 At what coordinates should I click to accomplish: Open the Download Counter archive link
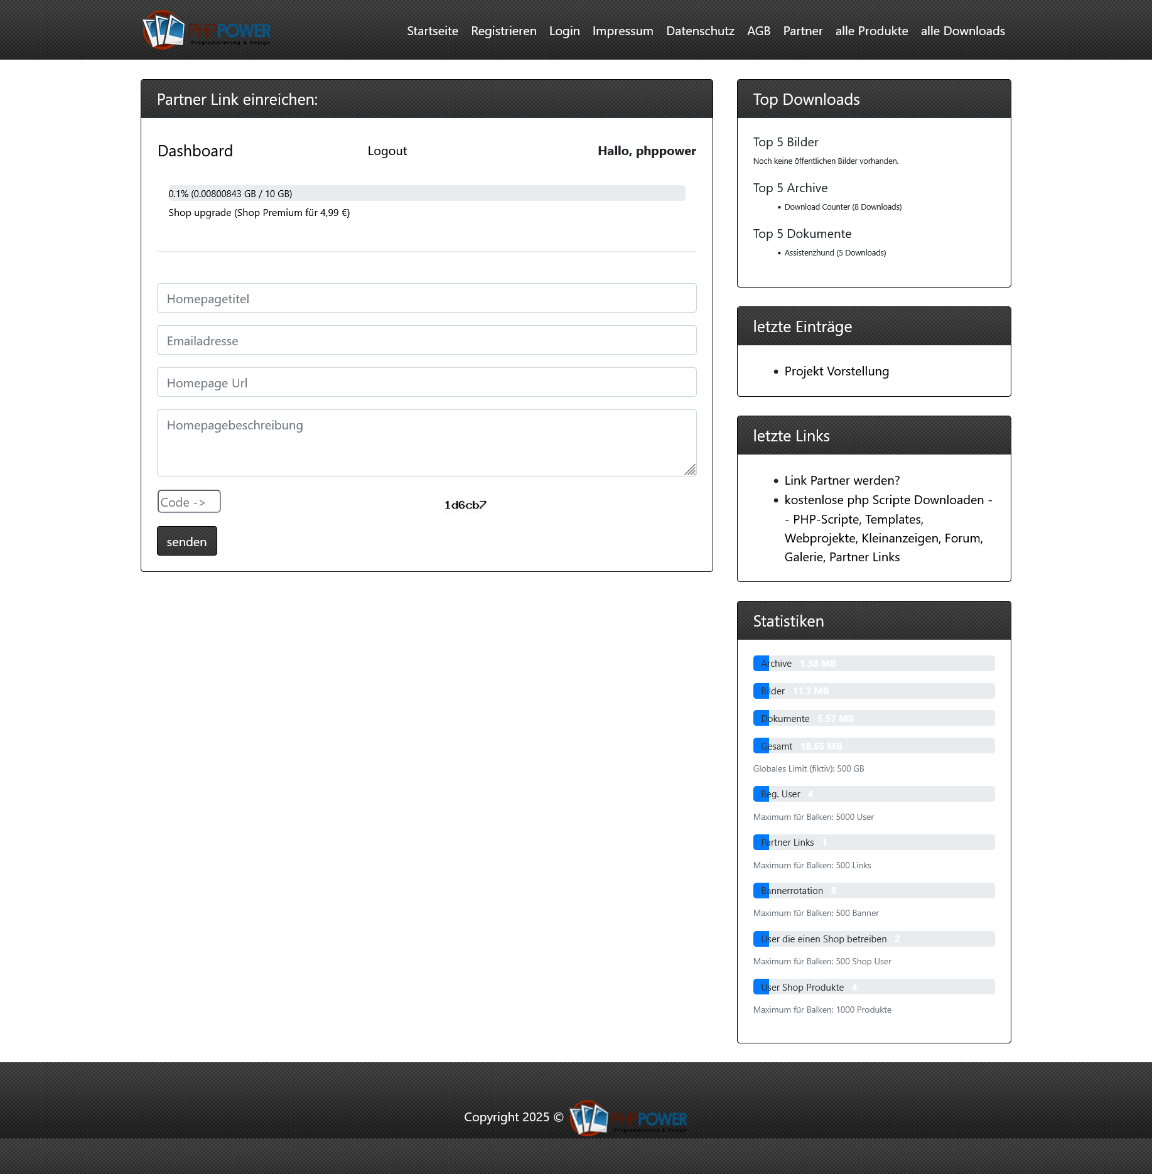[842, 207]
